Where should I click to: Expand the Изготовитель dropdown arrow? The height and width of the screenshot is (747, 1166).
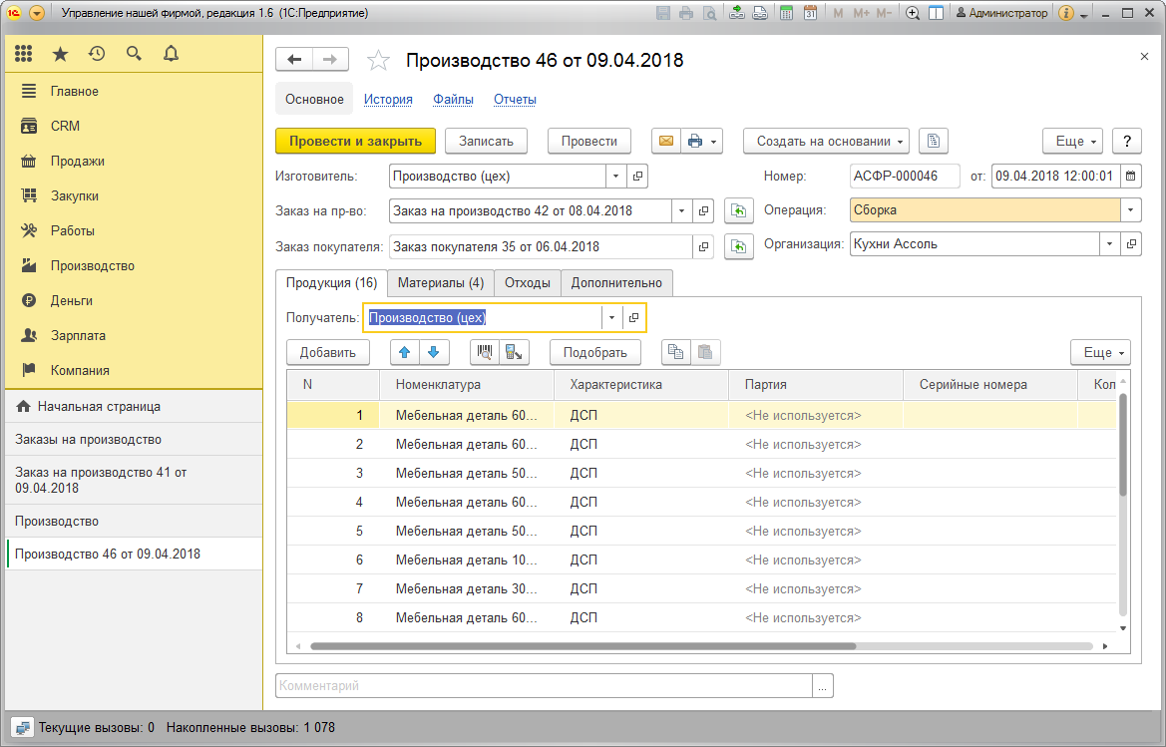[x=615, y=177]
